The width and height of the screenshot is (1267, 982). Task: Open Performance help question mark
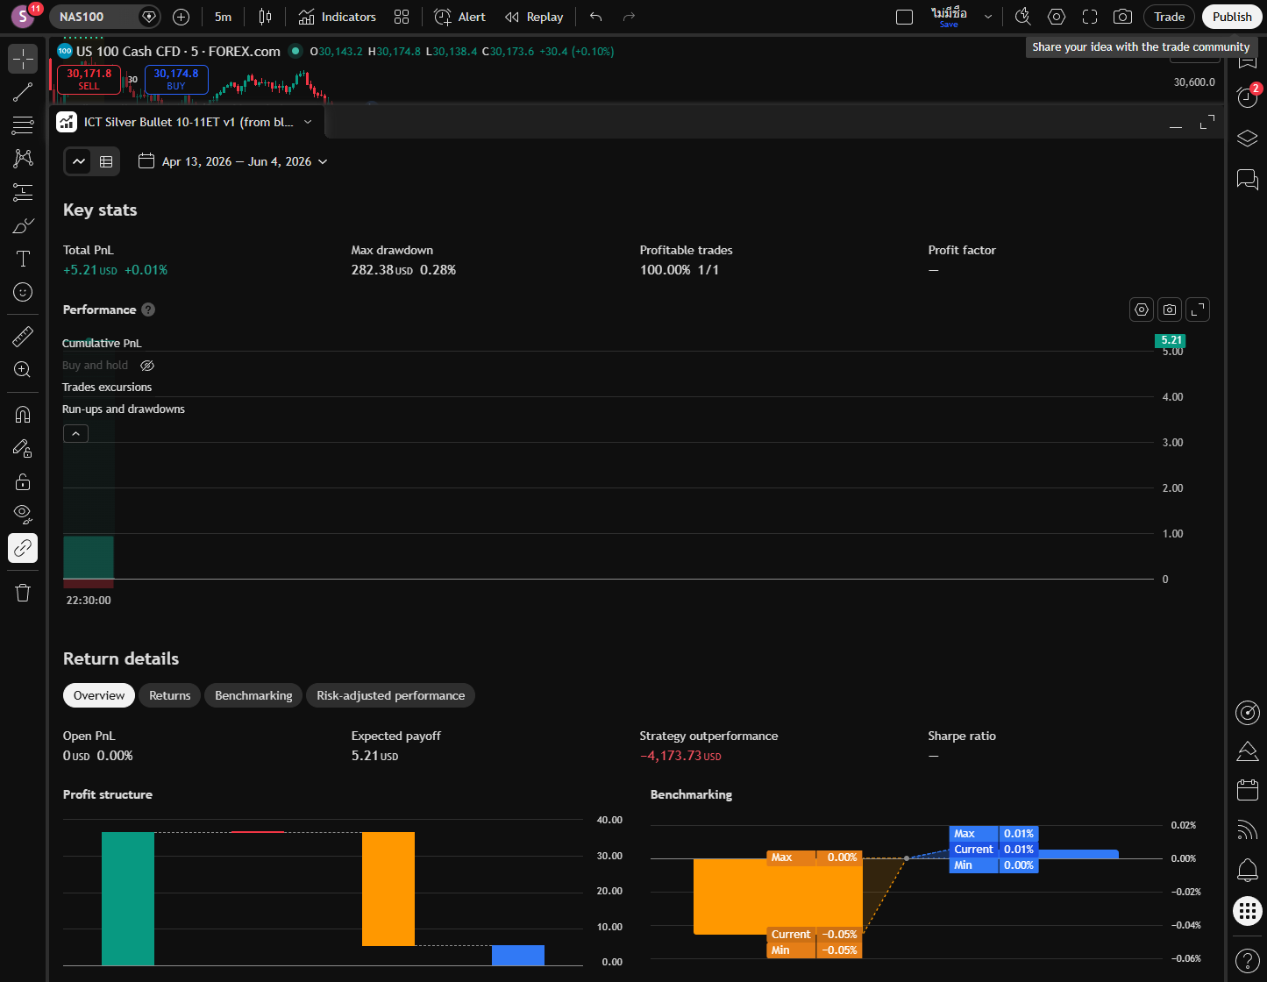pyautogui.click(x=148, y=310)
